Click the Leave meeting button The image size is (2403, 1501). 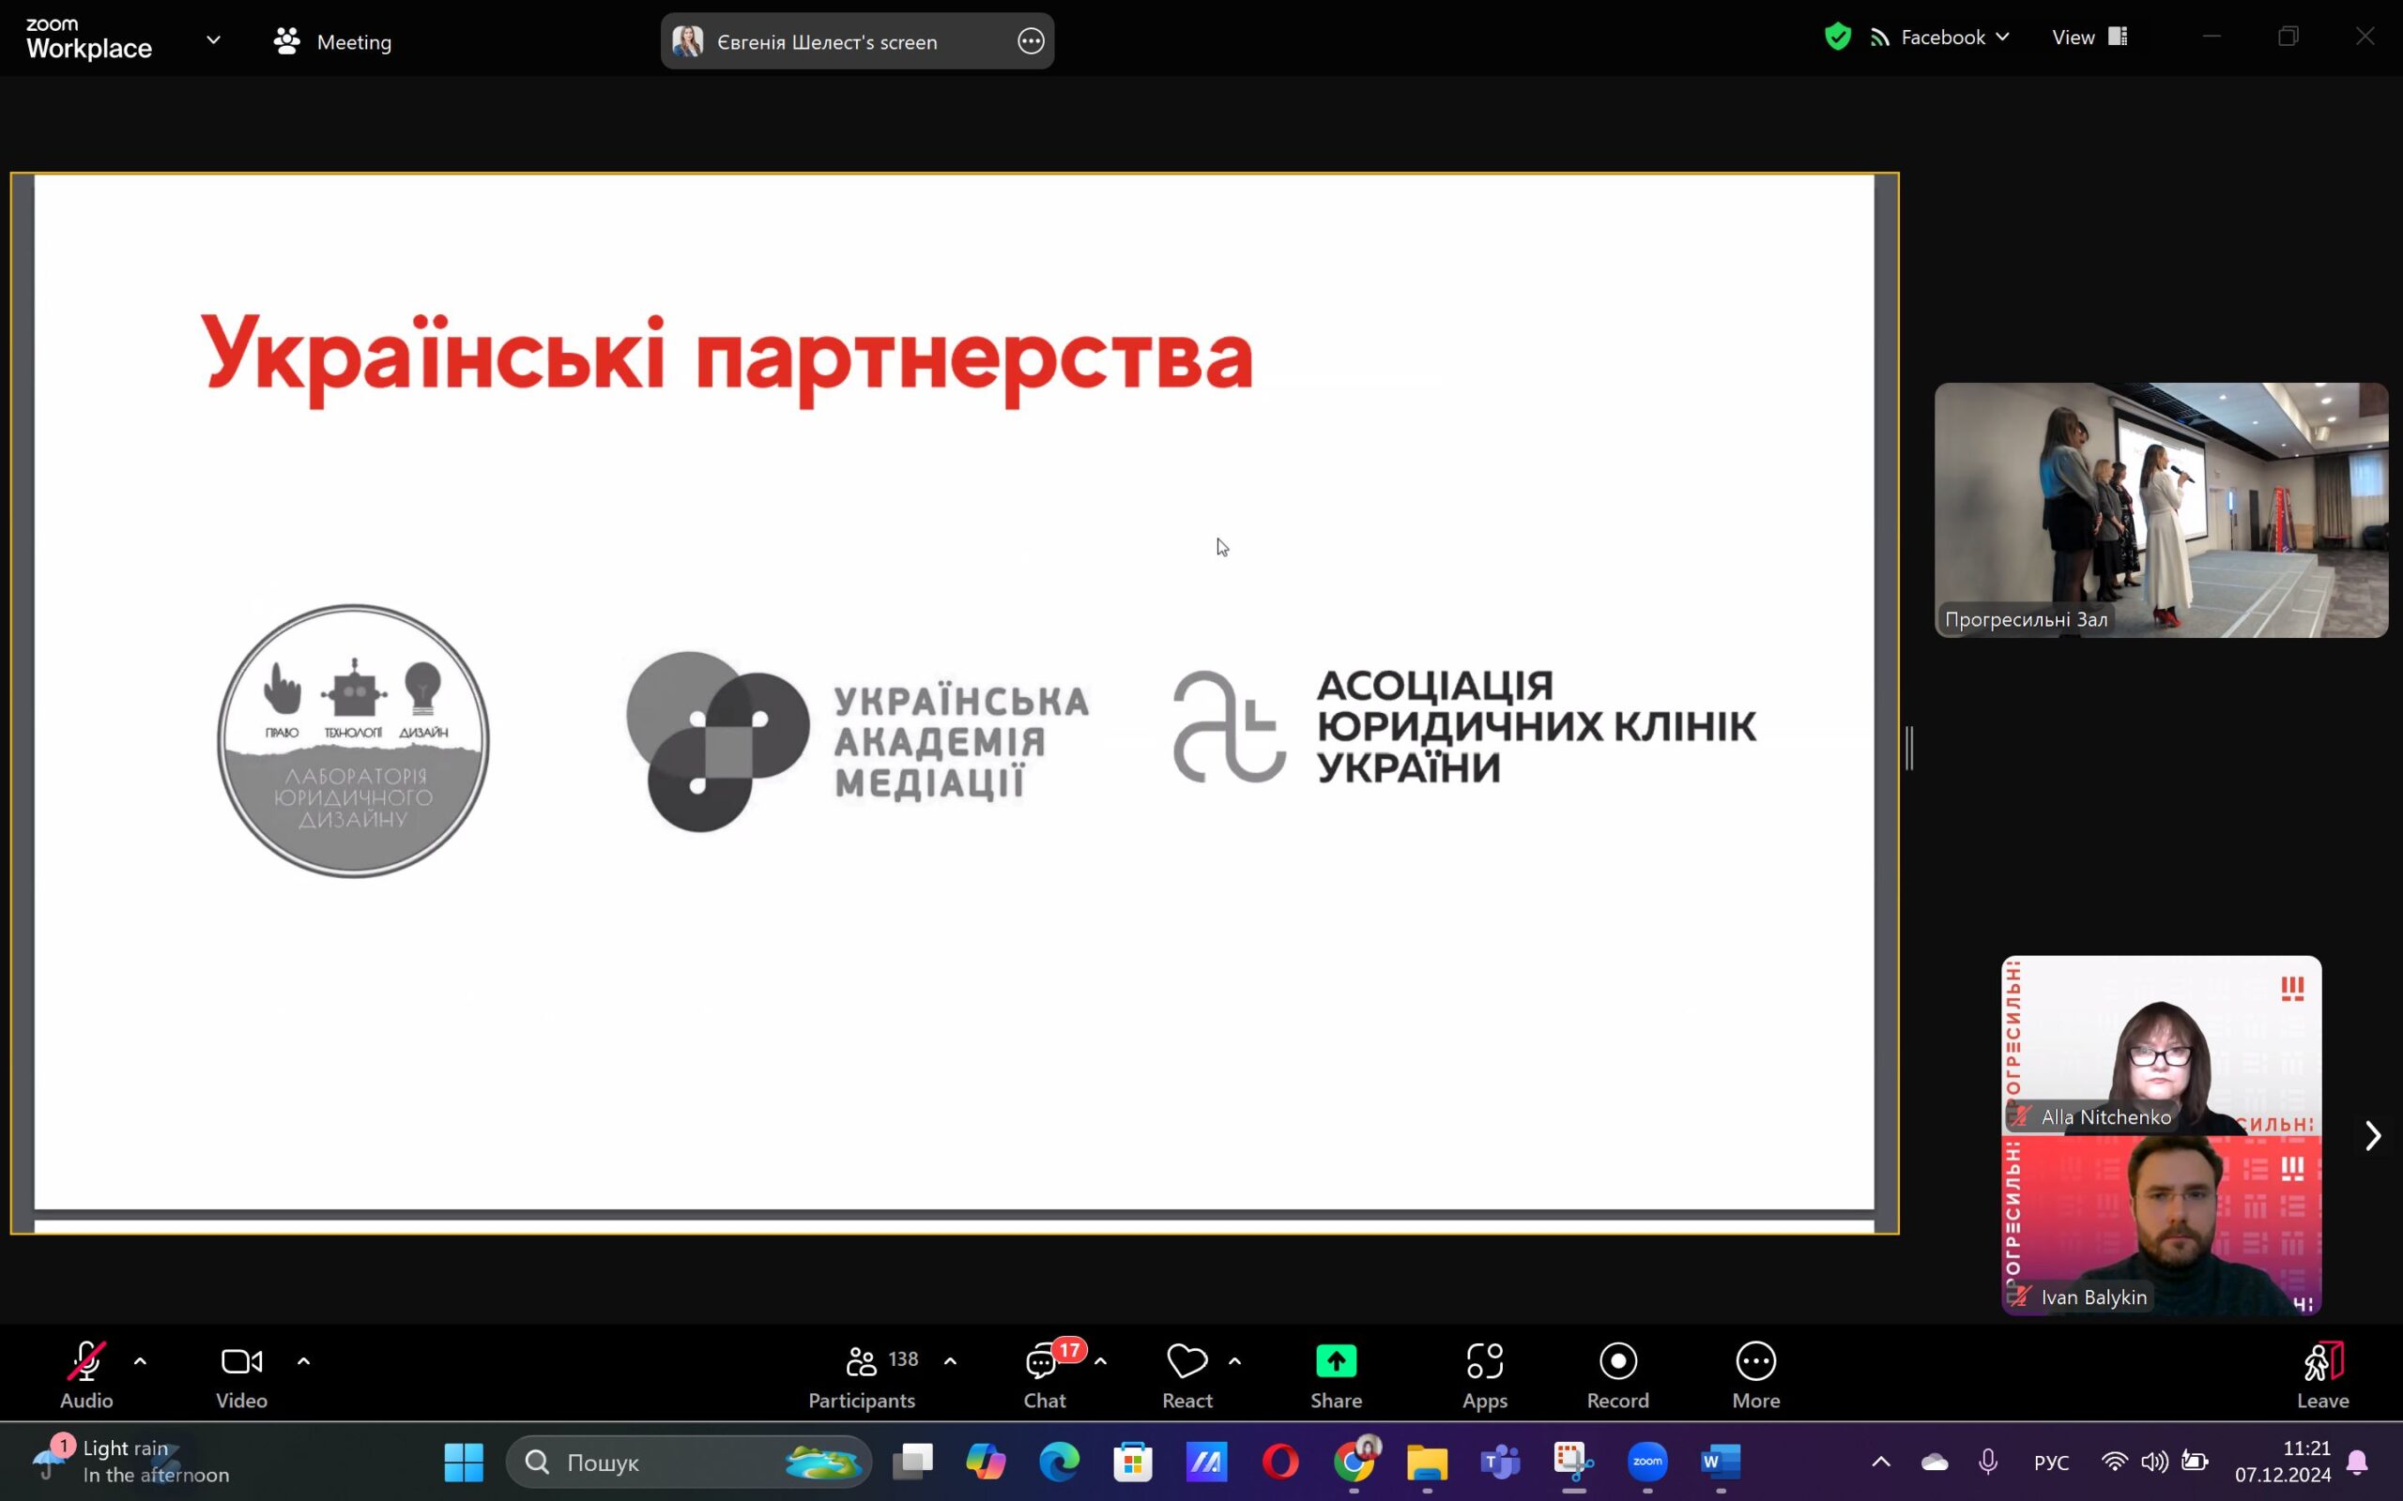2321,1372
